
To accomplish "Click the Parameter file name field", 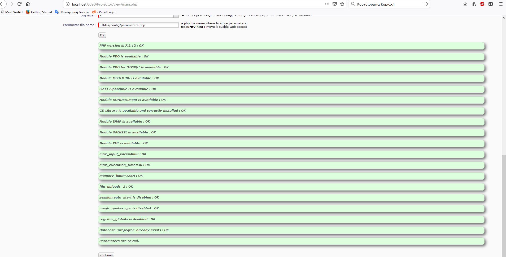I will click(x=138, y=25).
